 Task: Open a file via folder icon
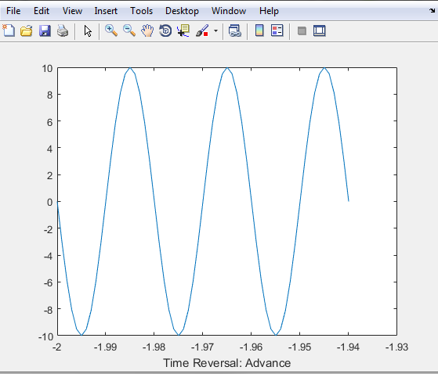27,31
